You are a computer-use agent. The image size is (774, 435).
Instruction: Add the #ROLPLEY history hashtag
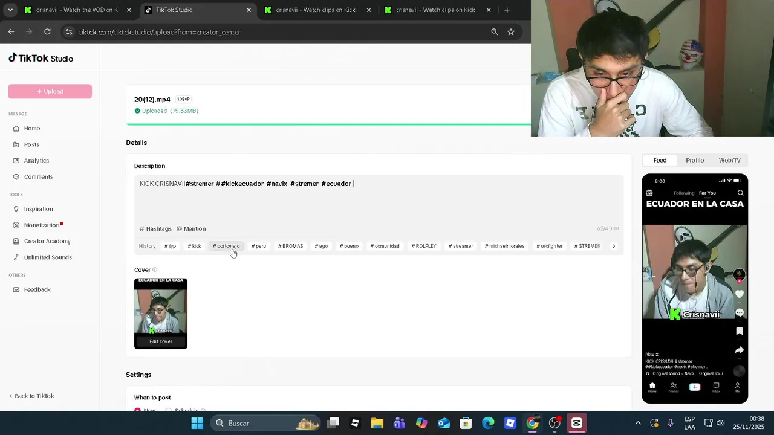[x=424, y=246]
